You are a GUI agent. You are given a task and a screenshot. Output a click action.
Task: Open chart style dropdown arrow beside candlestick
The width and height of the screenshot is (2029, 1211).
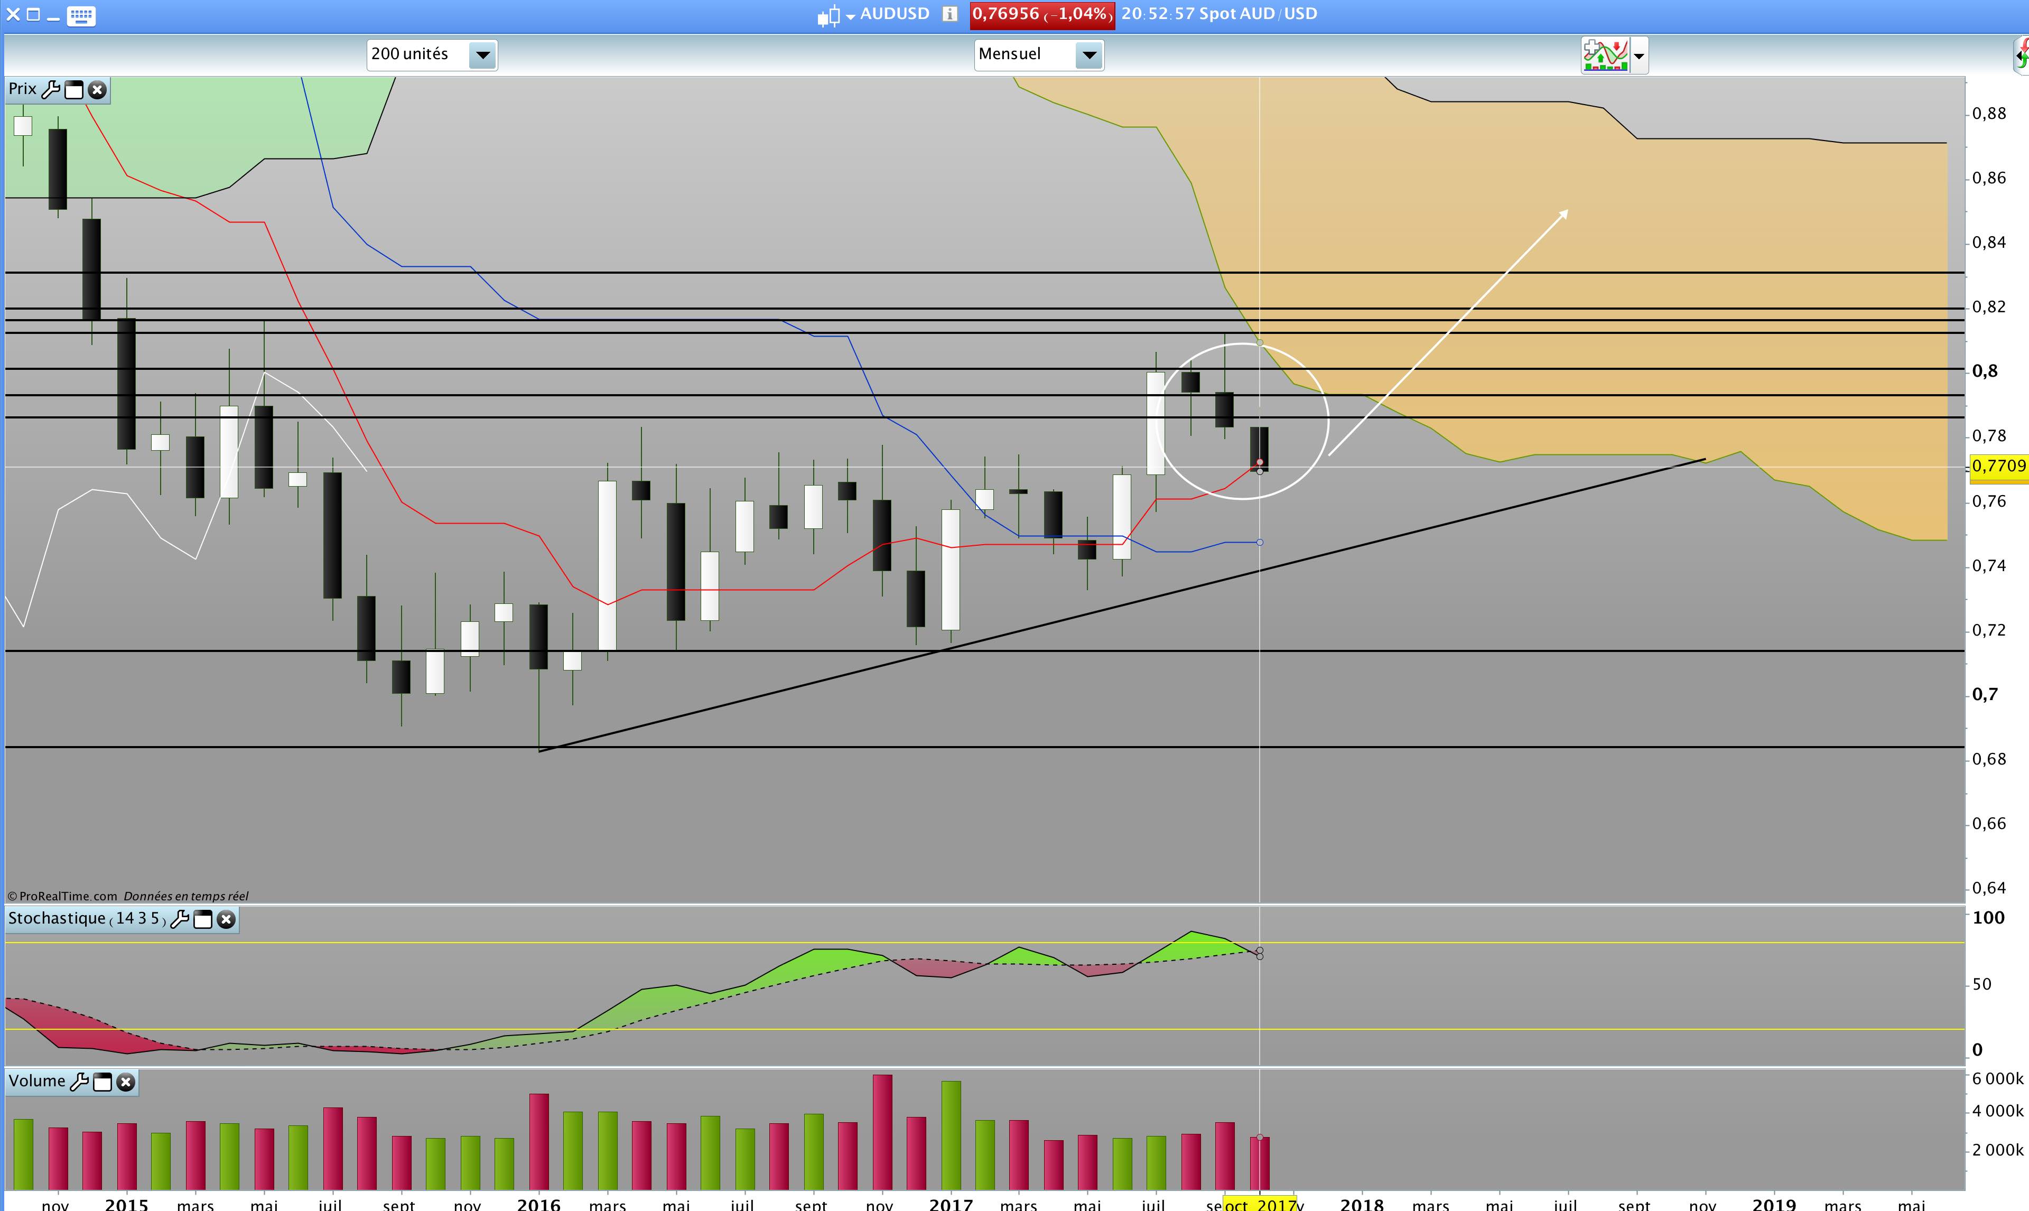point(850,16)
